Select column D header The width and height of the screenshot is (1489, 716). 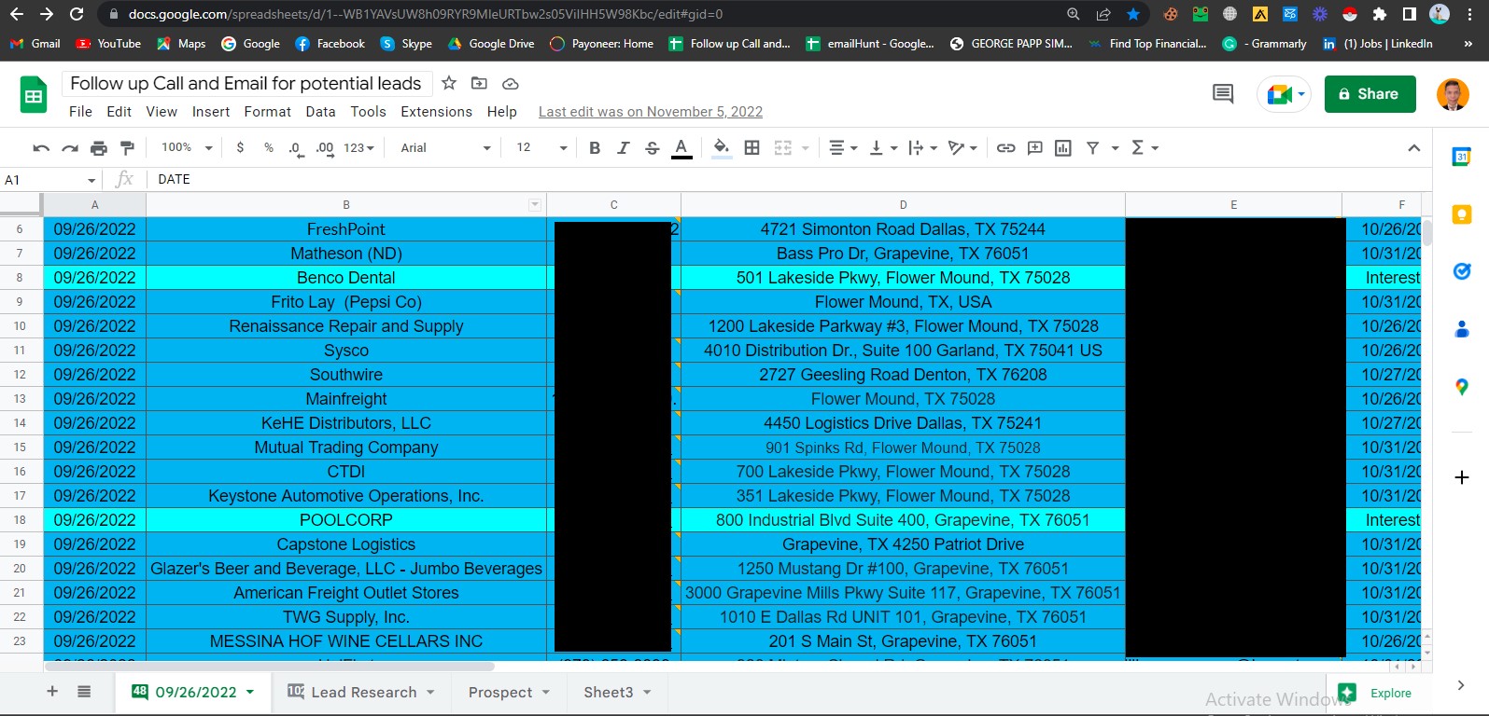click(x=903, y=205)
